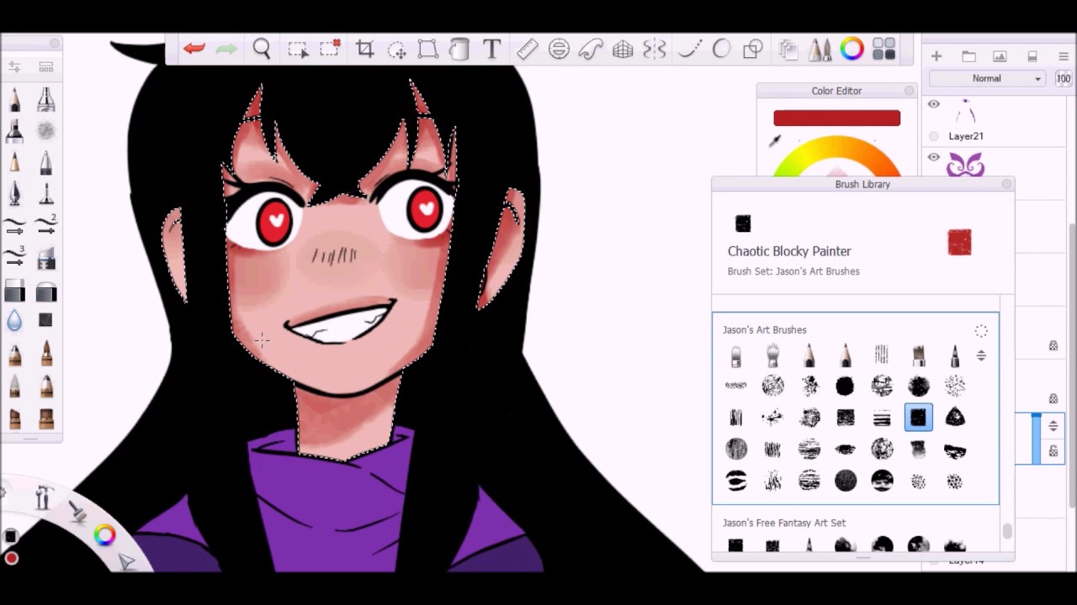
Task: Enable the Ellipse guide tool
Action: click(x=559, y=50)
